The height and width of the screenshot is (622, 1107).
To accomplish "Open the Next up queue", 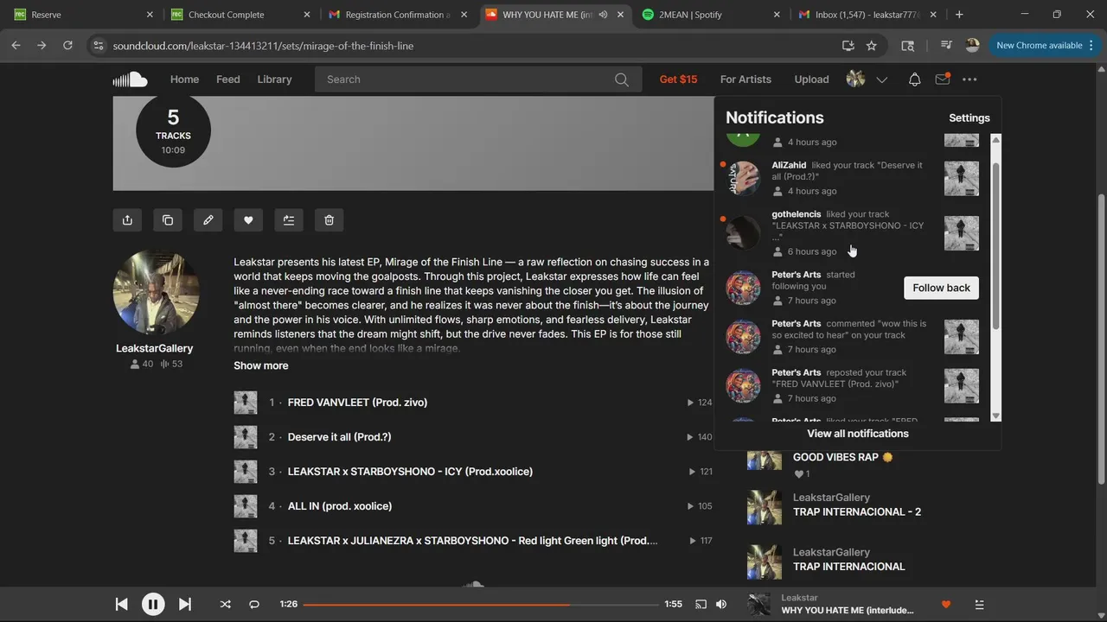I will coord(979,605).
